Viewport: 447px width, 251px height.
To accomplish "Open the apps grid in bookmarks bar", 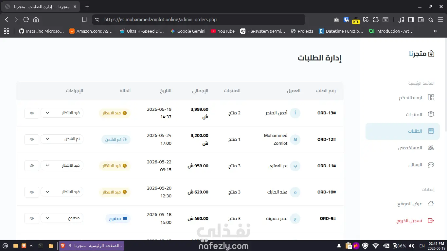I will [x=7, y=31].
